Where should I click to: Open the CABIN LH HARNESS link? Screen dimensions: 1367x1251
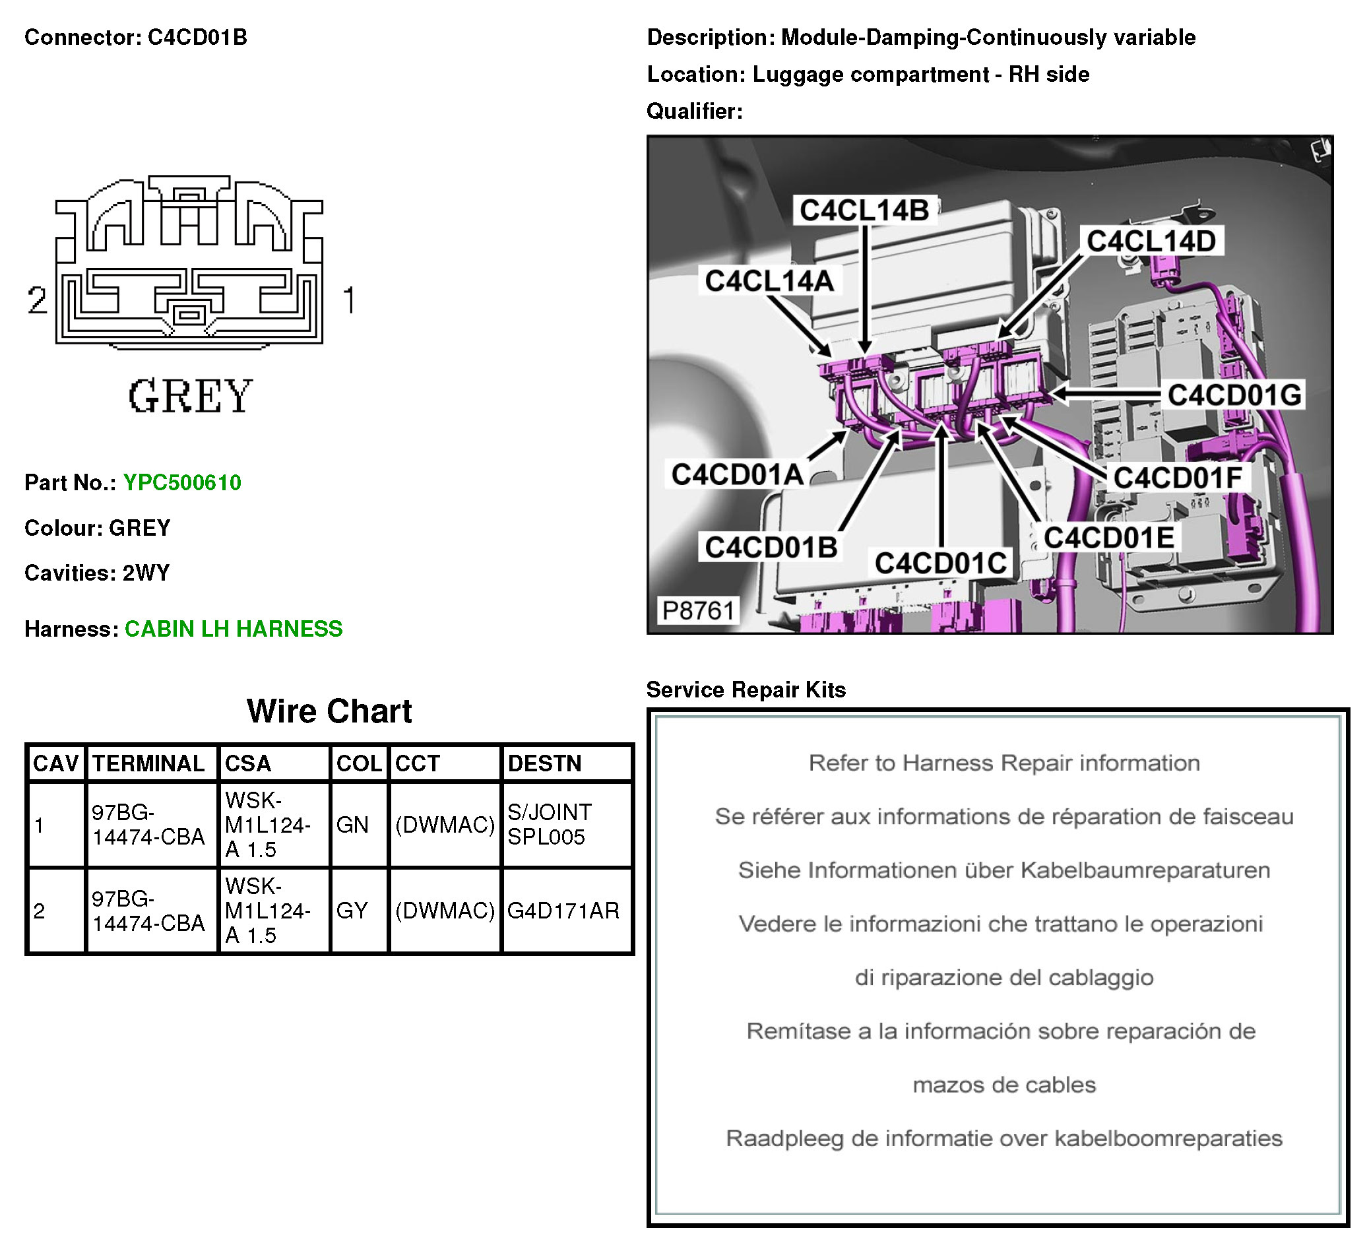click(x=234, y=629)
